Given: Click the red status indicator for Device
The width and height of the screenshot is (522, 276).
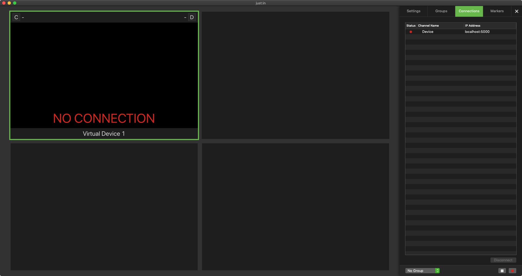Looking at the screenshot, I should coord(411,32).
